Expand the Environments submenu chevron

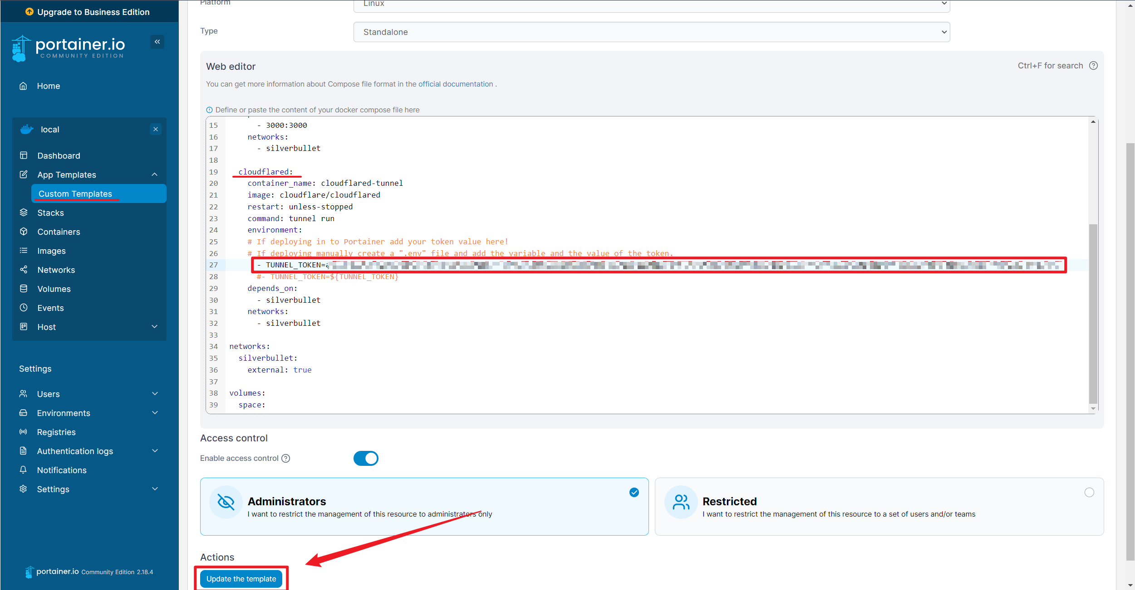[x=155, y=413]
